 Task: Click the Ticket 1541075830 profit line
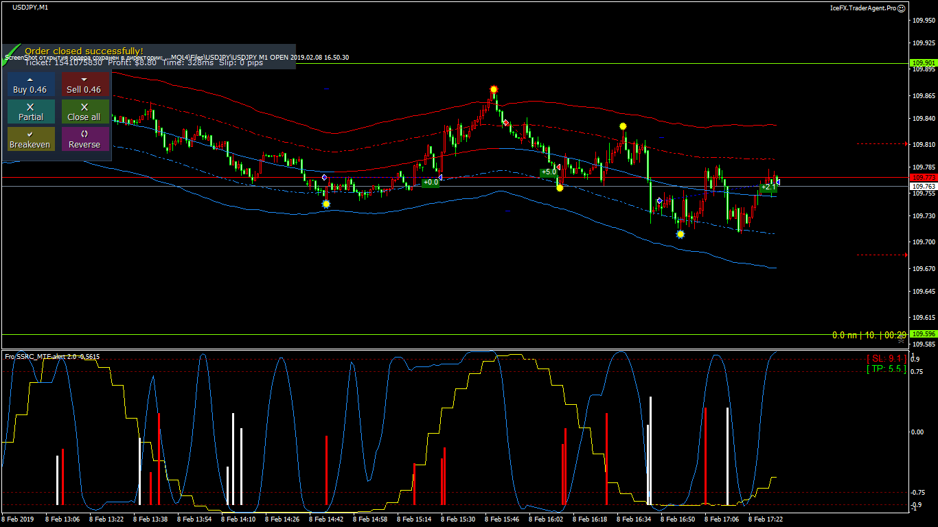(x=144, y=62)
